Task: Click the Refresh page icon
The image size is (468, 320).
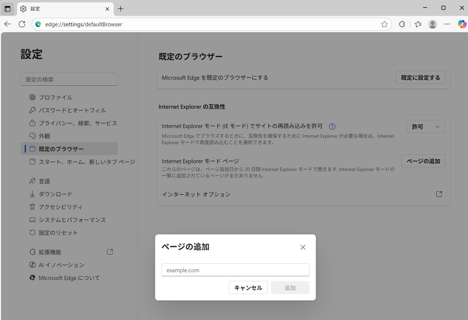Action: click(x=22, y=24)
